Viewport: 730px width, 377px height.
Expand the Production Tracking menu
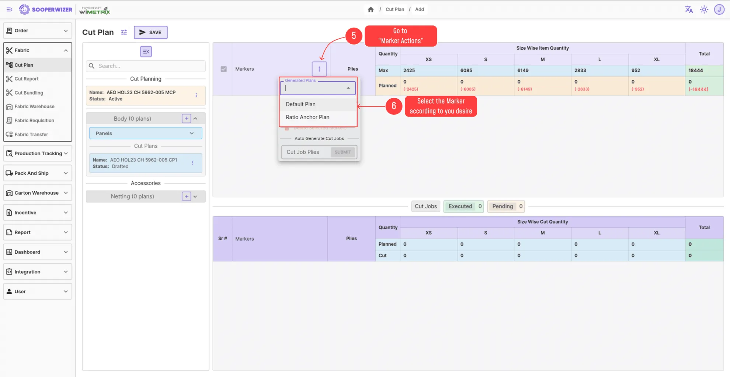[x=38, y=153]
